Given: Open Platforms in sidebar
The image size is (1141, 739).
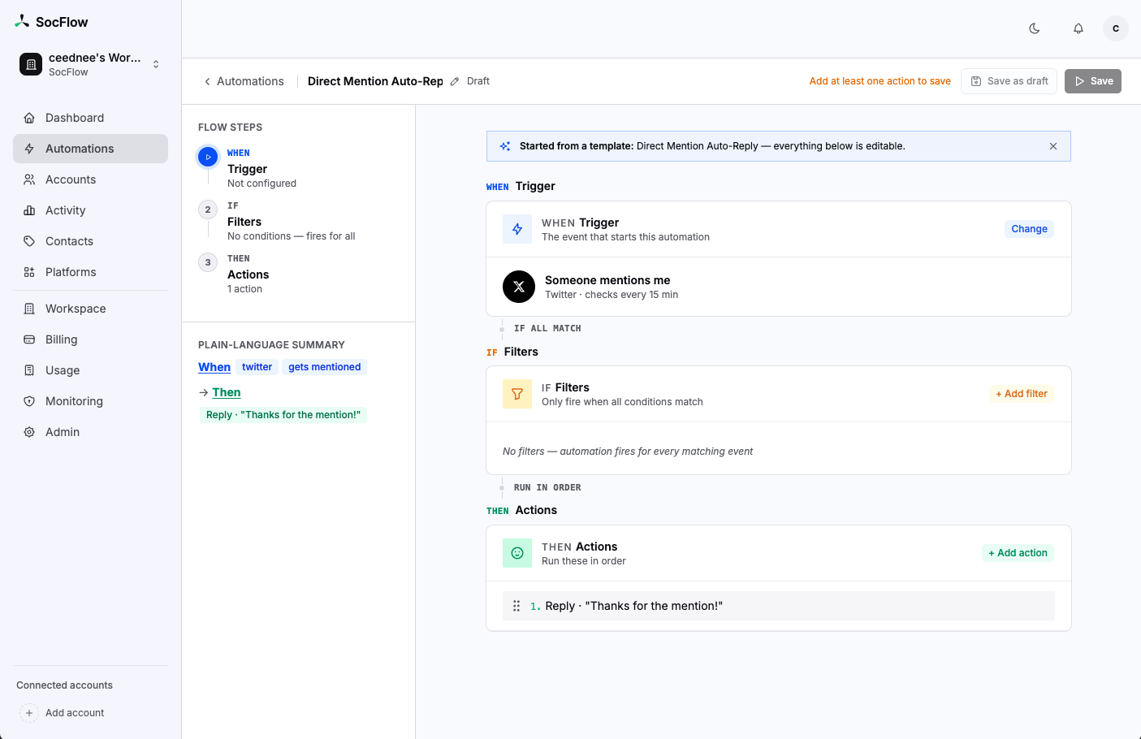Looking at the screenshot, I should 90,272.
